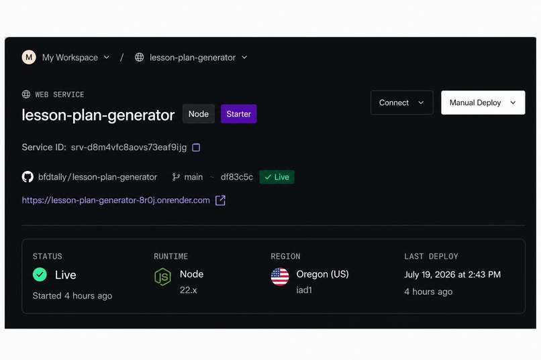Click the REGION column label

[285, 256]
